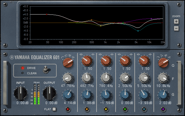Click the red node on the EQ graph

tap(47, 14)
